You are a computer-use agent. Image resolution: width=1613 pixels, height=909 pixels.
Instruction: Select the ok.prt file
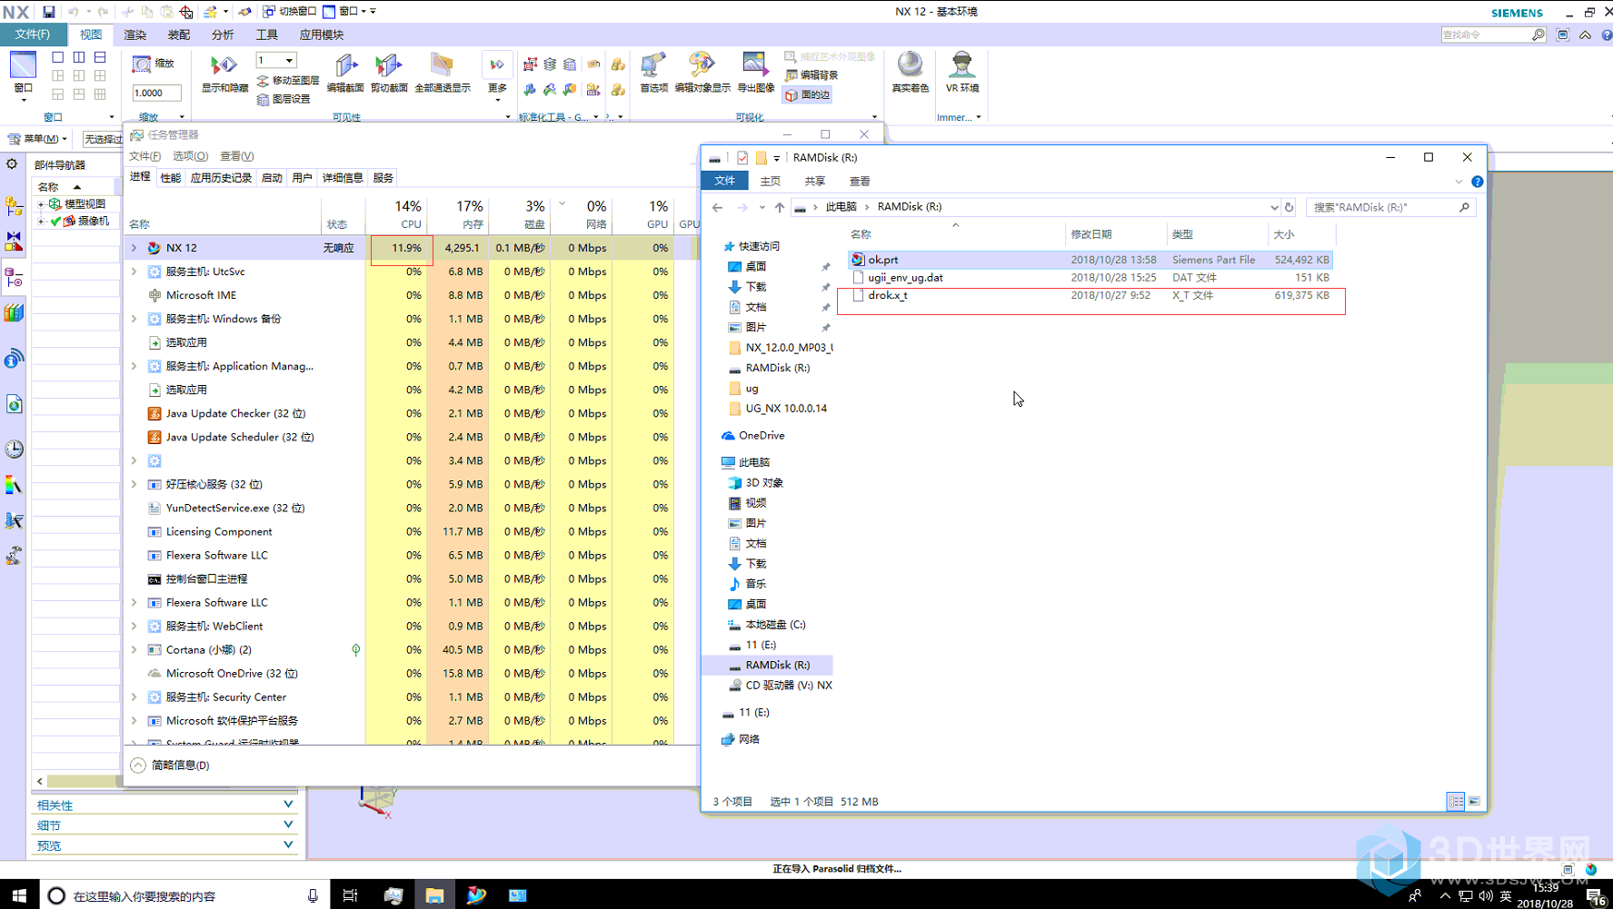click(1090, 260)
